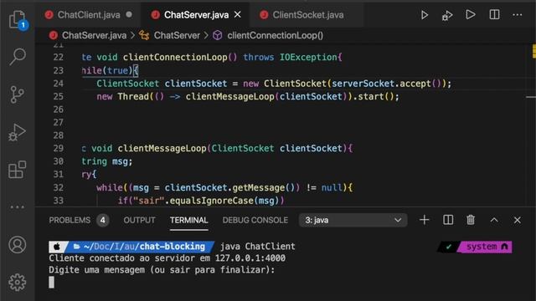Click the problems count badge 4

(102, 221)
